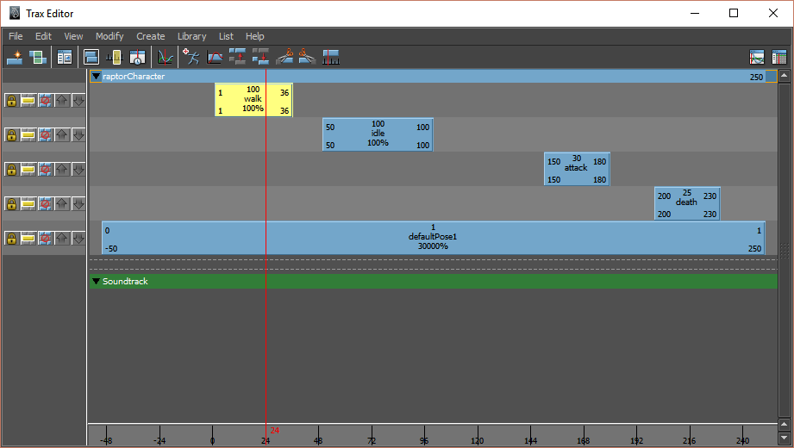Open the Graph Editor from top-right icon
794x448 pixels.
[x=757, y=58]
